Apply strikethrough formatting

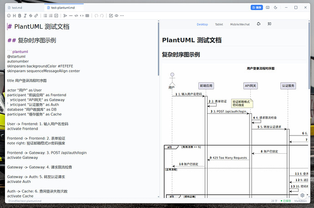coord(30,16)
